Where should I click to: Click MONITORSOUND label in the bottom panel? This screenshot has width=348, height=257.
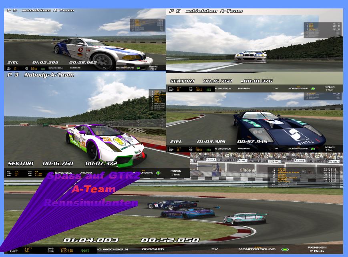tap(257, 249)
